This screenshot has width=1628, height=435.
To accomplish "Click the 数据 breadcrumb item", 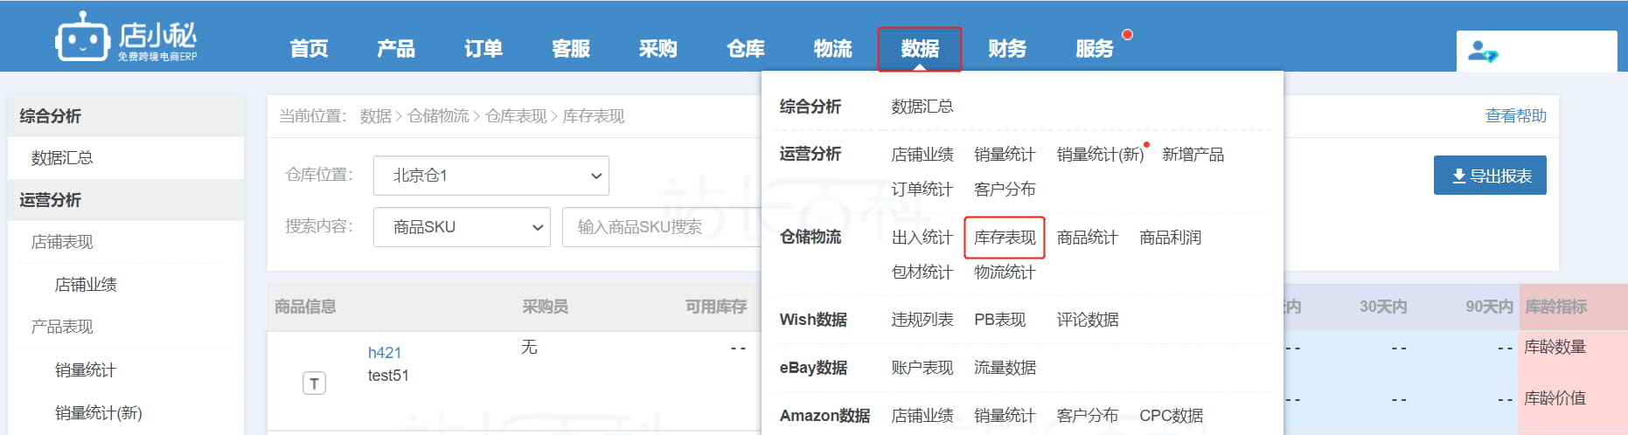I will pos(376,116).
